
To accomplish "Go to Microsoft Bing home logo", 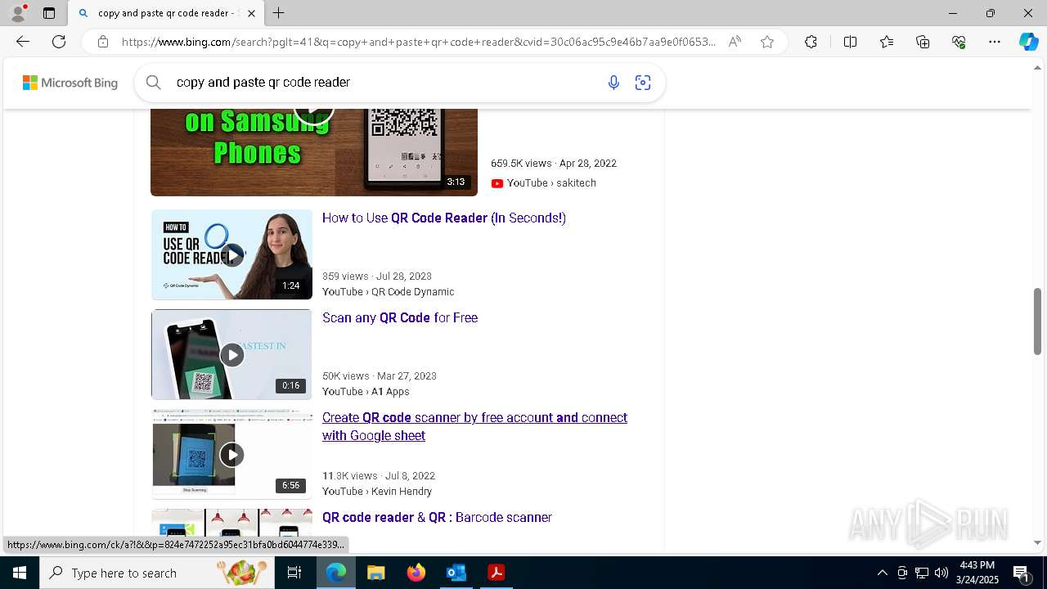I will [70, 83].
